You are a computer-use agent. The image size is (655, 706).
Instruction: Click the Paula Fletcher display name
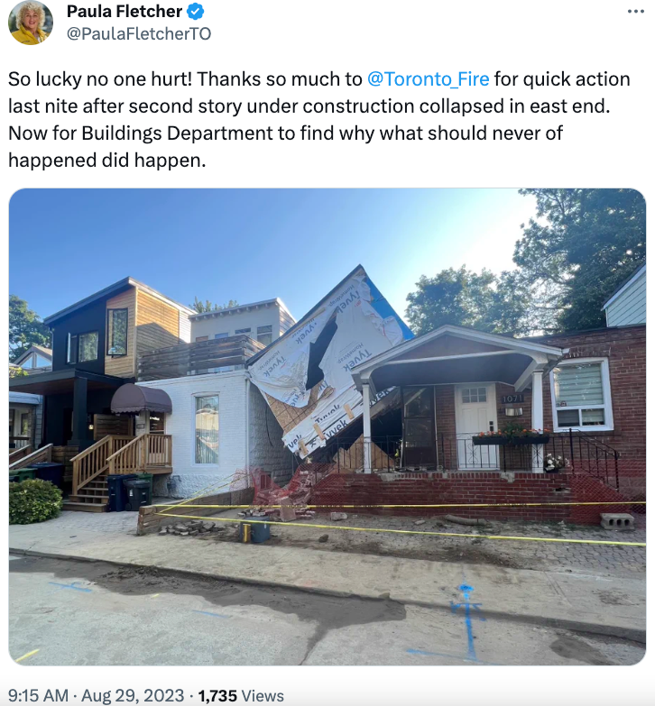[125, 12]
